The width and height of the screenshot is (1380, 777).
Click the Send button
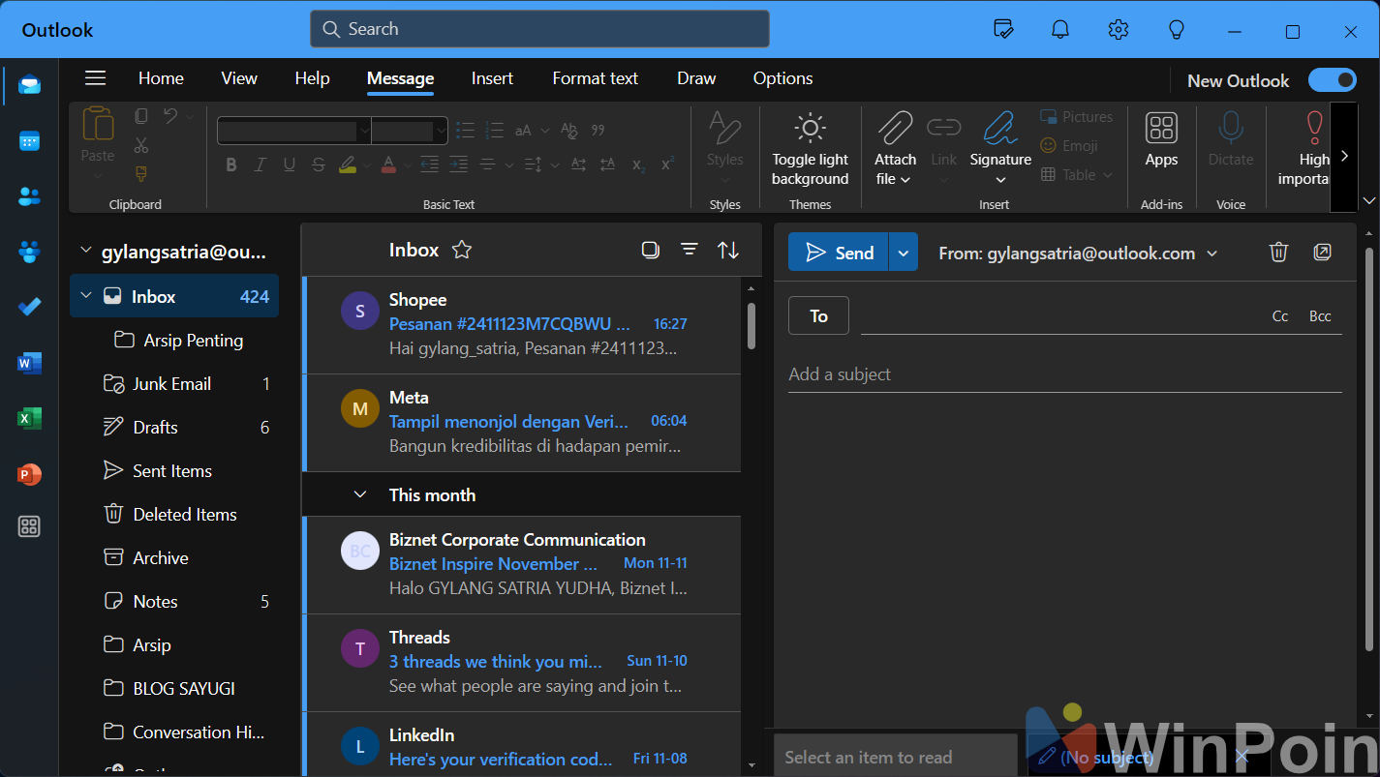(x=839, y=253)
